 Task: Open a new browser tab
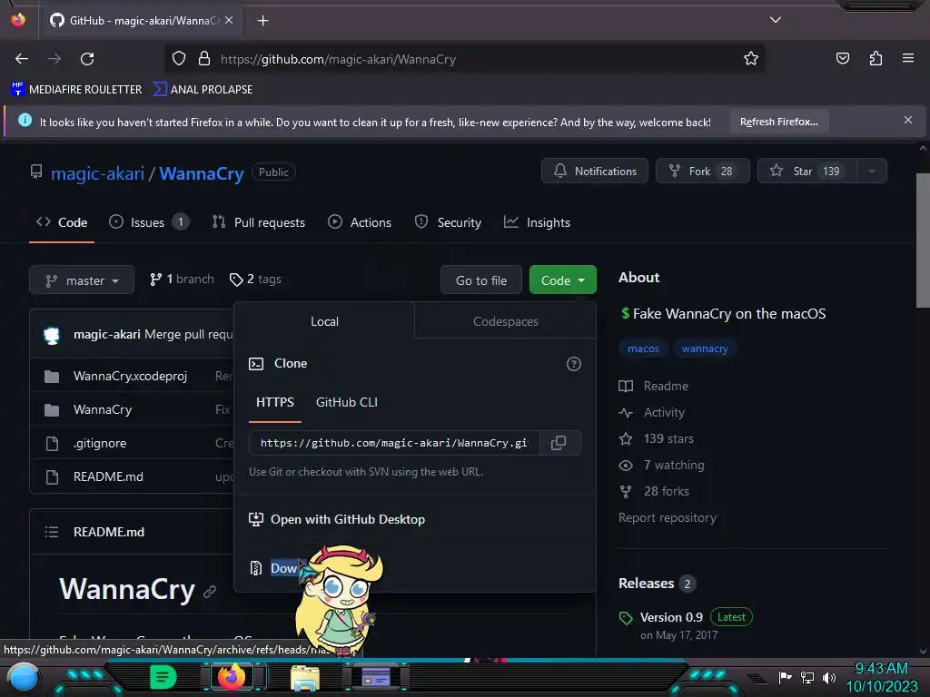262,21
